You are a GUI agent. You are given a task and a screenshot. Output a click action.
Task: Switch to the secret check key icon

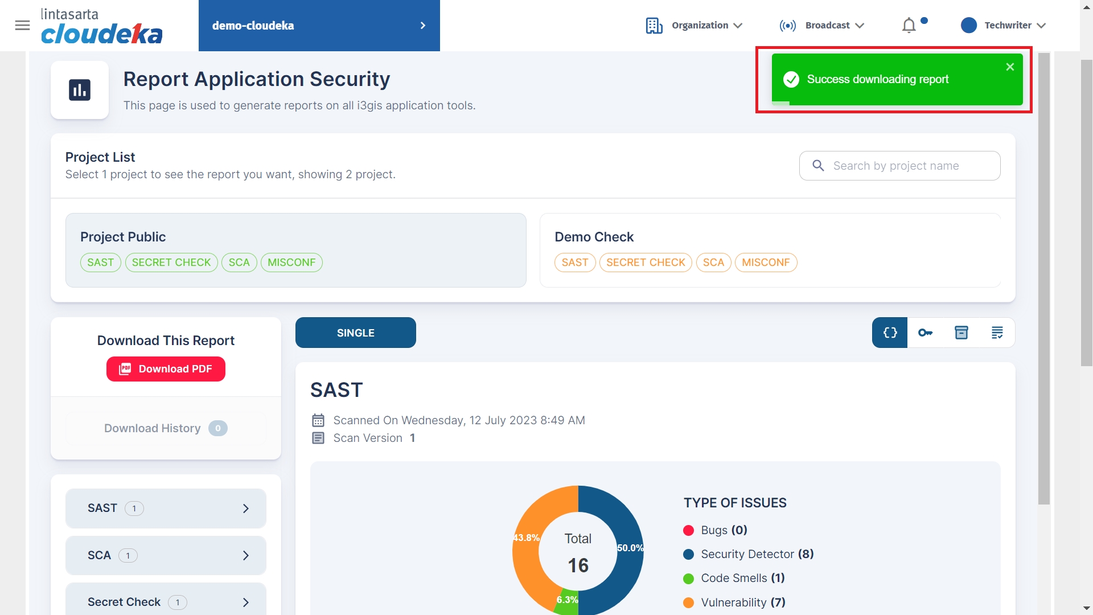(x=925, y=333)
